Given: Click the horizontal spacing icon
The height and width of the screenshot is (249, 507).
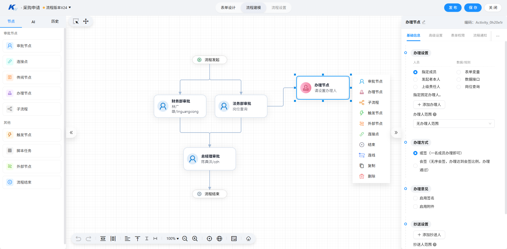Looking at the screenshot, I should 155,239.
